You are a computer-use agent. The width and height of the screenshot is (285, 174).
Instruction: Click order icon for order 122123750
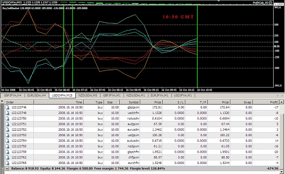pos(7,118)
